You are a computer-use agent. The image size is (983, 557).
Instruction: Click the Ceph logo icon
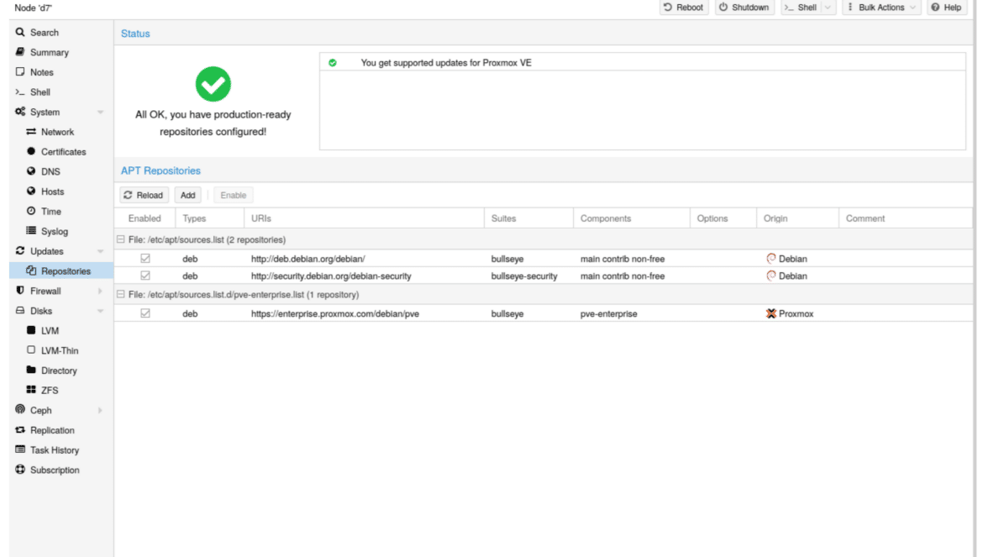tap(20, 410)
